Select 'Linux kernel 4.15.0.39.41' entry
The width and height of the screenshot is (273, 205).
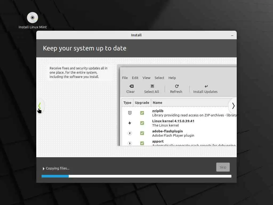(x=173, y=121)
